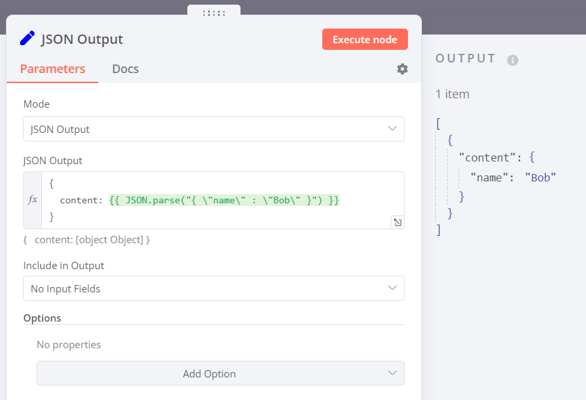Open node settings gear icon
This screenshot has height=400, width=586.
[402, 69]
